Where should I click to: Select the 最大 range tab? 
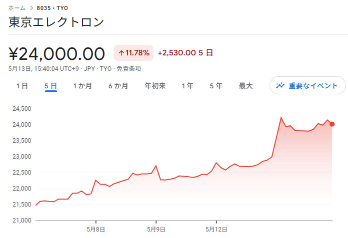click(245, 86)
